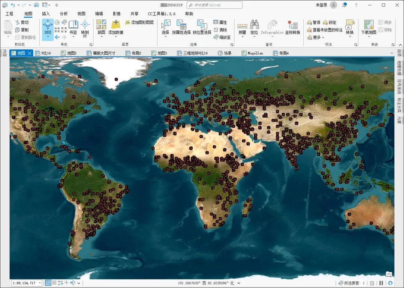This screenshot has width=404, height=288.
Task: Click the undo arrow in quick access toolbar
Action: pyautogui.click(x=13, y=5)
